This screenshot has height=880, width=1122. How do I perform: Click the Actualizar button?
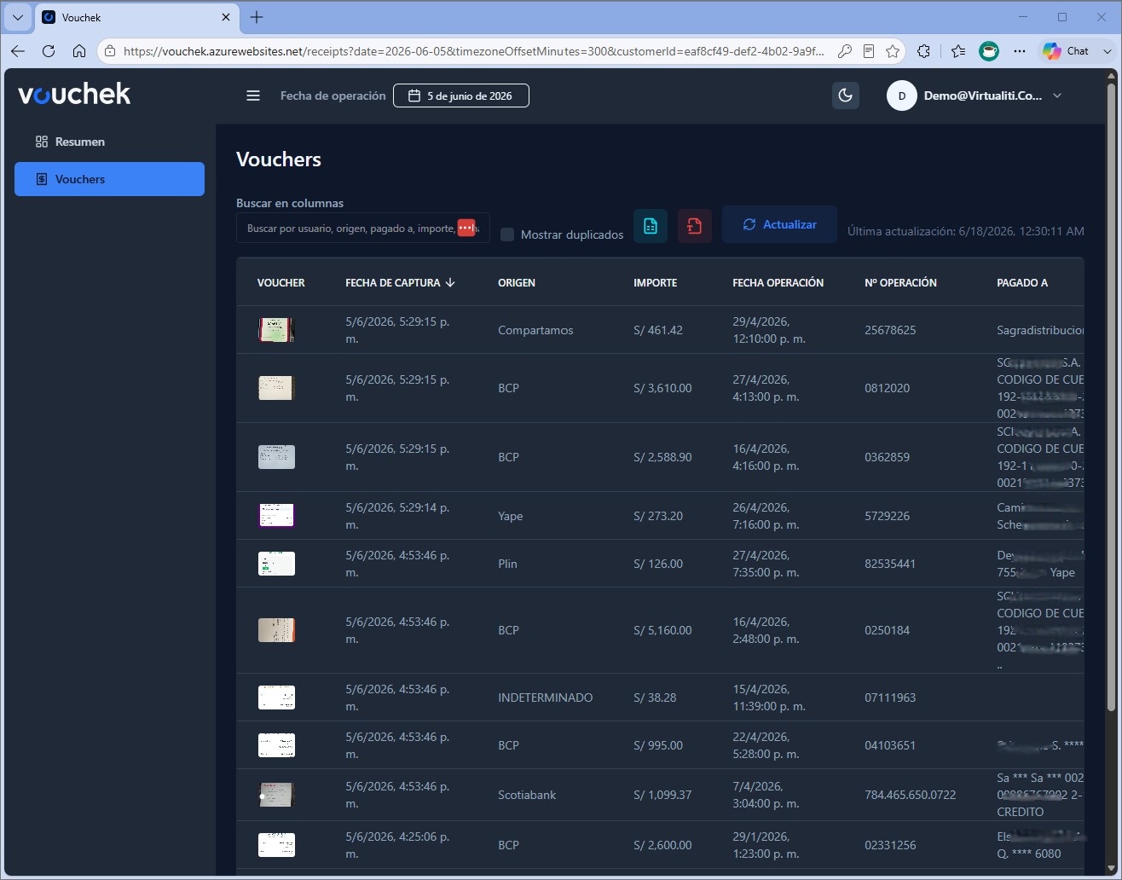pyautogui.click(x=779, y=224)
